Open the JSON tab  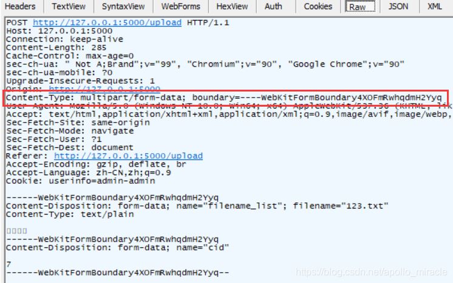point(398,6)
